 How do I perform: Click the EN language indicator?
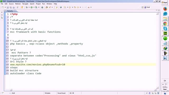point(165,81)
